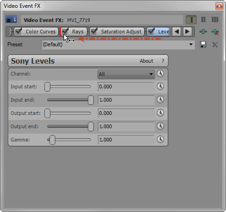
Task: Click the Input end slider handle
Action: 91,100
